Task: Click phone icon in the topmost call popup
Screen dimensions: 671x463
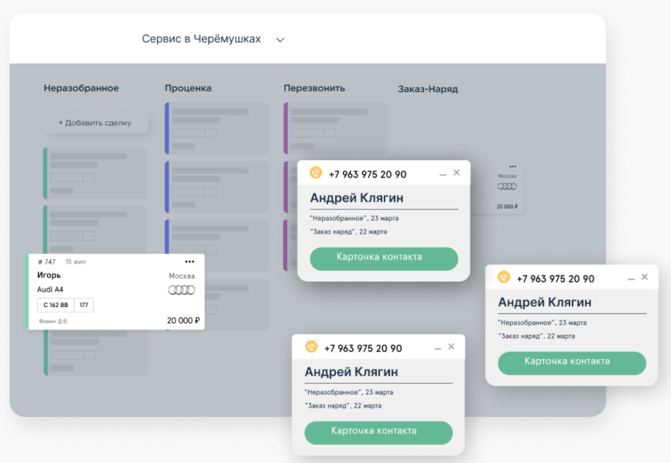Action: click(316, 173)
